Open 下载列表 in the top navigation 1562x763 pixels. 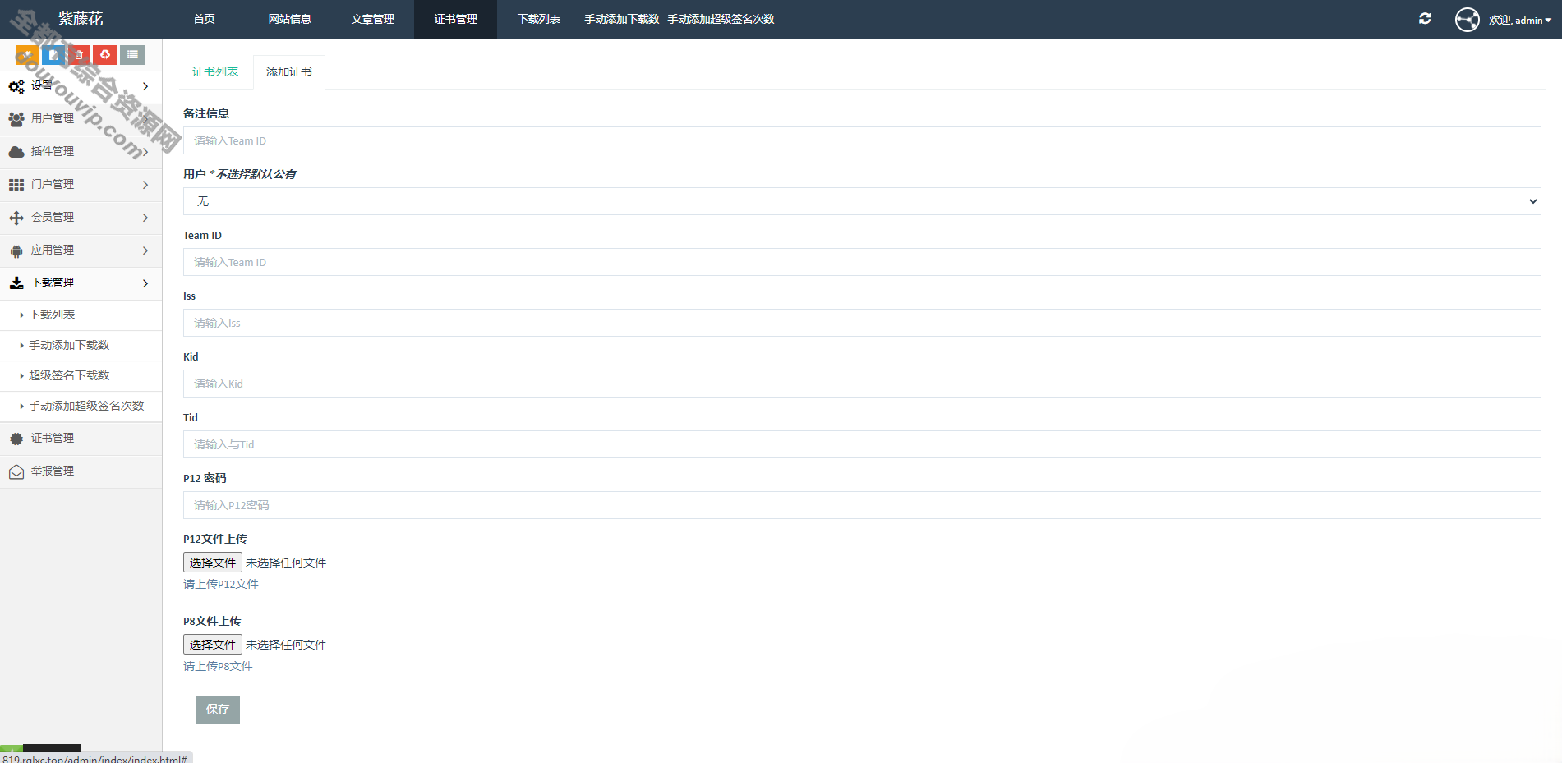point(538,19)
